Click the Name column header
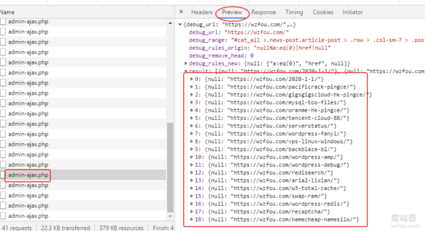The width and height of the screenshot is (425, 231). point(8,12)
